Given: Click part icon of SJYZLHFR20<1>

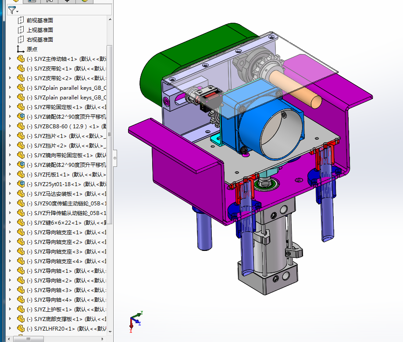Looking at the screenshot, I should tap(21, 329).
